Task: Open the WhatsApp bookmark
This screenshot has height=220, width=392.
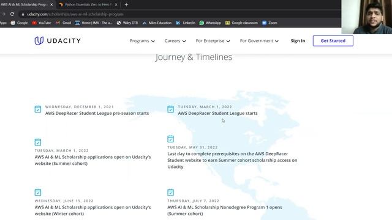Action: pyautogui.click(x=210, y=23)
